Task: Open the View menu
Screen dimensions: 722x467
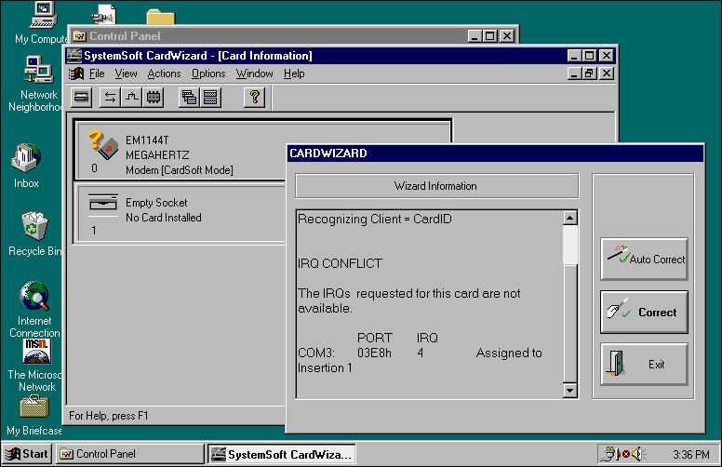Action: pos(126,73)
